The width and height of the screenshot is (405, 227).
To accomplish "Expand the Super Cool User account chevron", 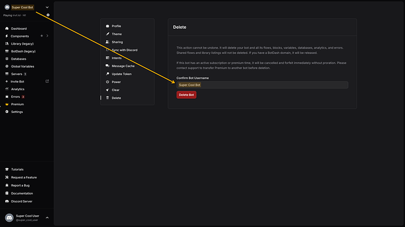I will point(47,218).
